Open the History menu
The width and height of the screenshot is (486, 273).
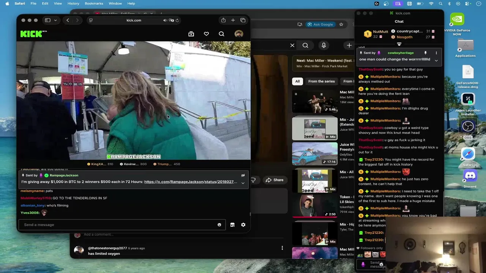tap(73, 3)
